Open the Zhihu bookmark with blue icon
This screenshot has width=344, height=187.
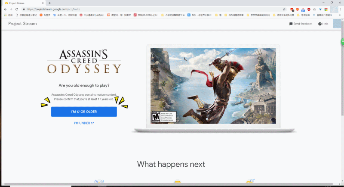(x=200, y=15)
